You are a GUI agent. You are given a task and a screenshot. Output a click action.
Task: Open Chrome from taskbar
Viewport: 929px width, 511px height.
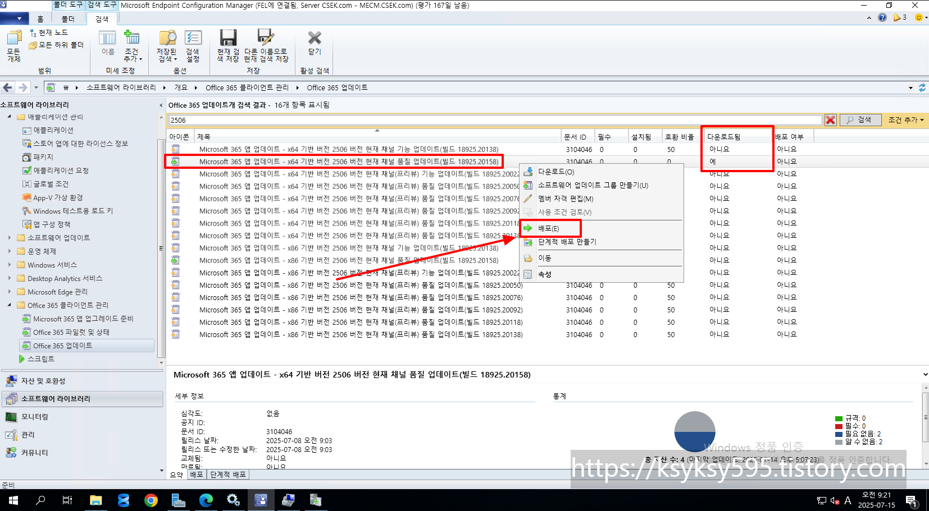[151, 500]
